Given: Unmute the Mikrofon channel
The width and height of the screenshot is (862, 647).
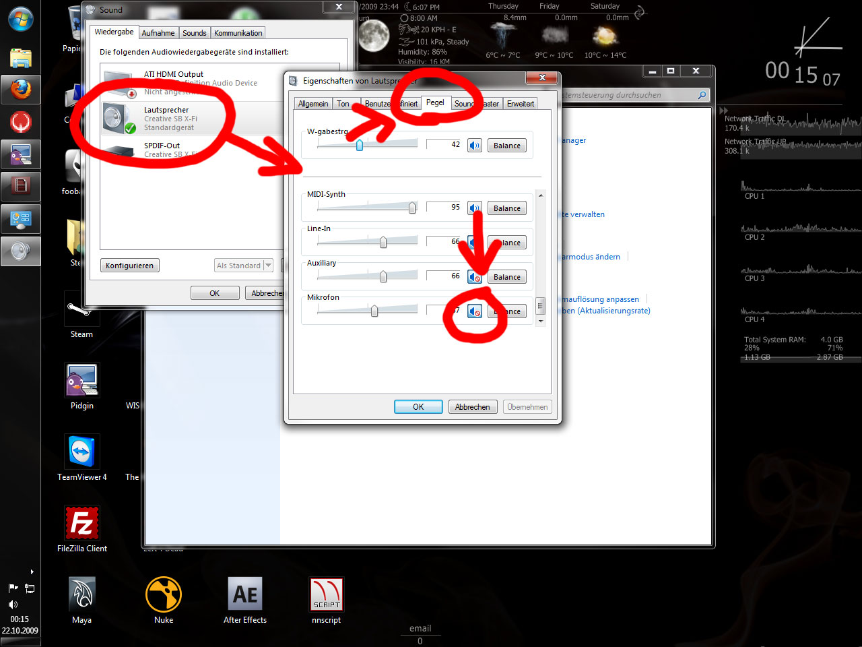Looking at the screenshot, I should tap(475, 311).
